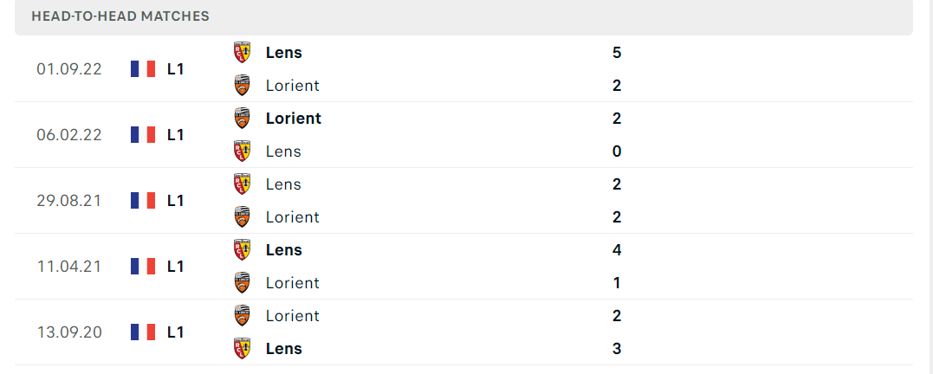The image size is (933, 374).
Task: Click French flag beside 13.09.20 date
Action: [143, 332]
